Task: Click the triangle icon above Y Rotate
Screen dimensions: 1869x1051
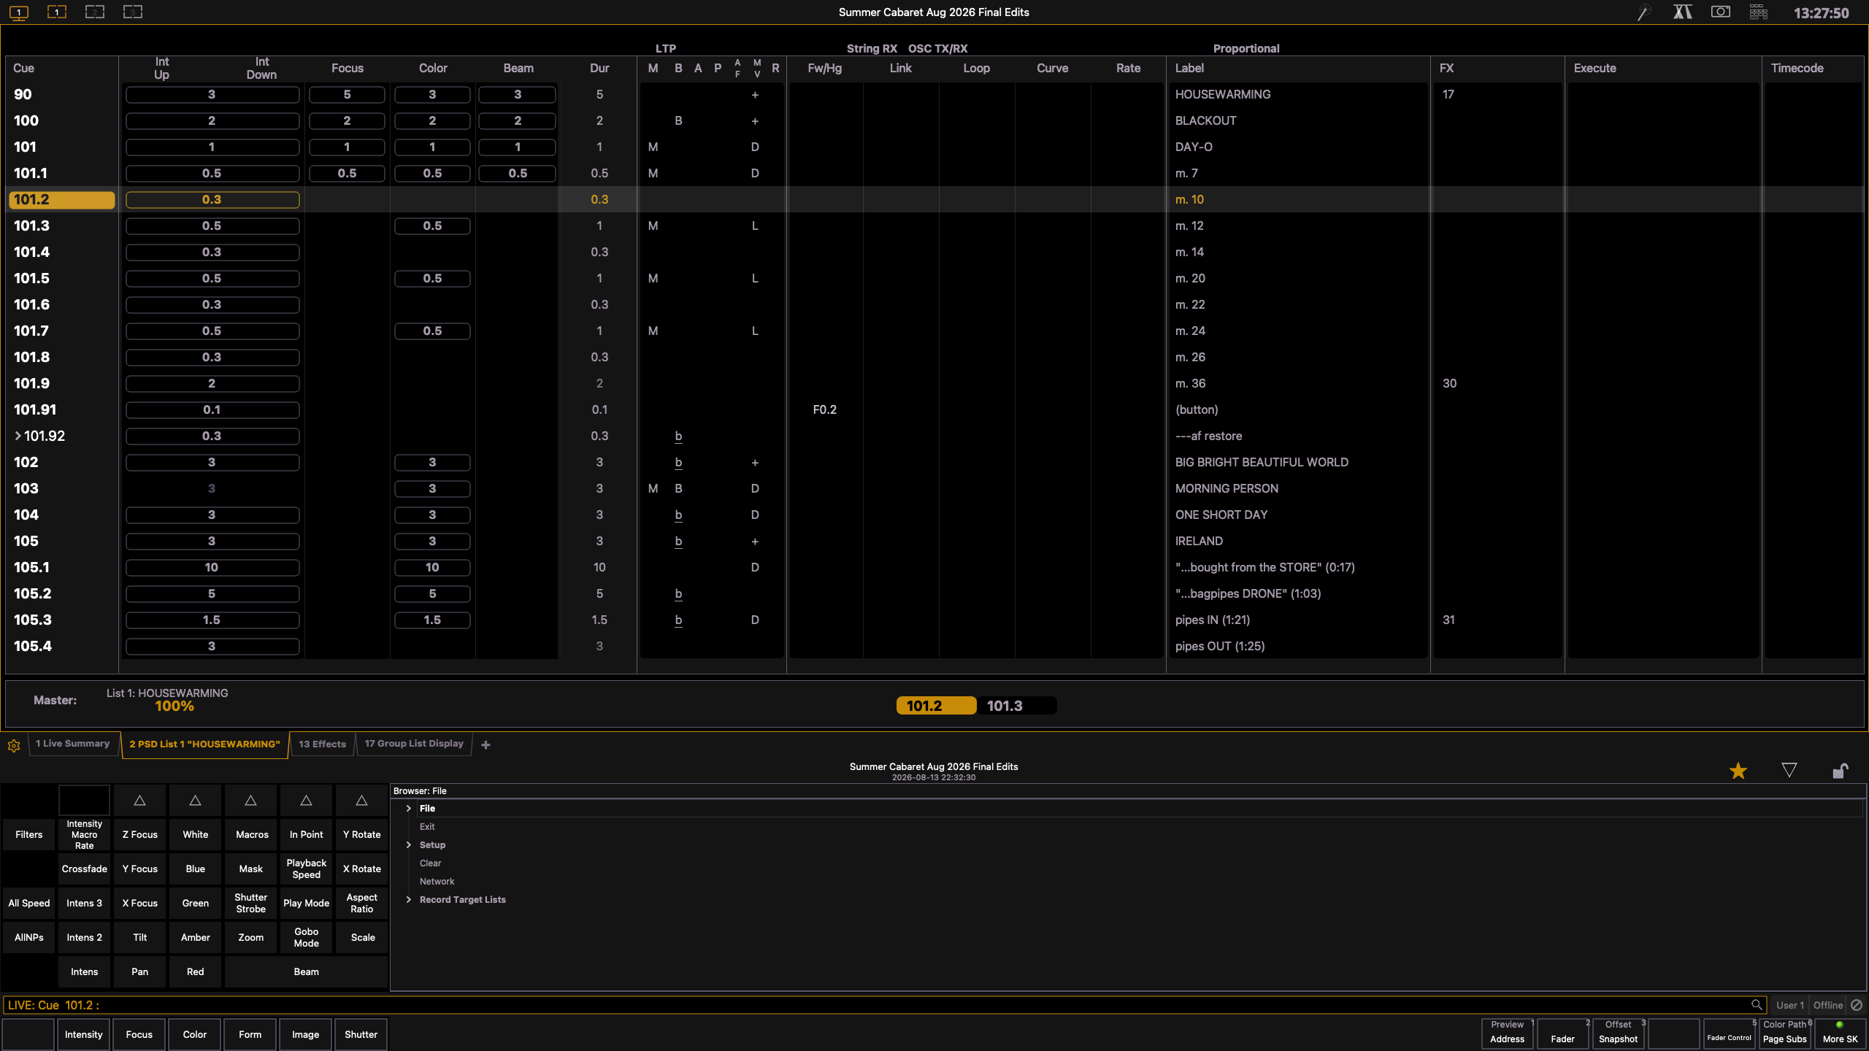Action: coord(361,801)
